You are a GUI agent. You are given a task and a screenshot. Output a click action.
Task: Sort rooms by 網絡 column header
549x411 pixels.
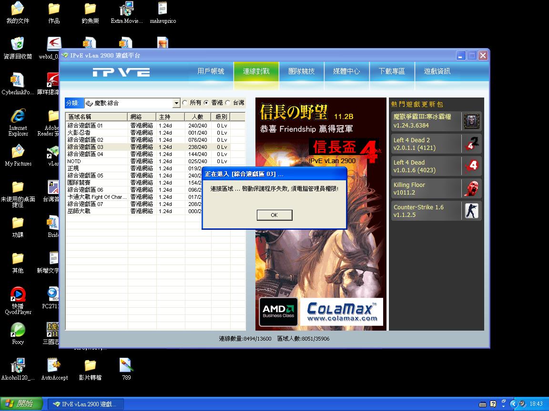[x=142, y=117]
